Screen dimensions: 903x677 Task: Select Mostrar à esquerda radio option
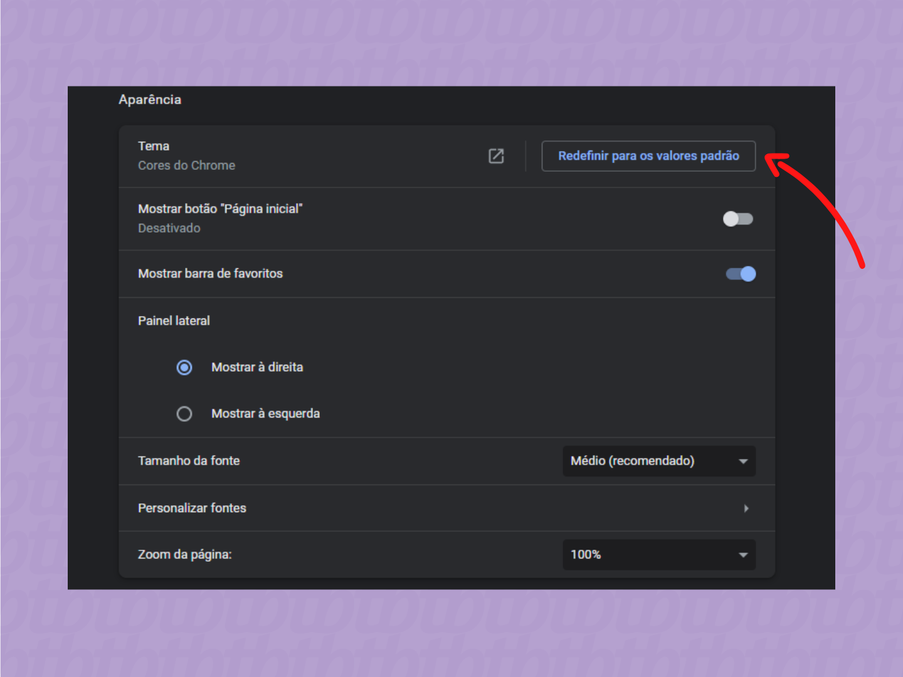(184, 414)
